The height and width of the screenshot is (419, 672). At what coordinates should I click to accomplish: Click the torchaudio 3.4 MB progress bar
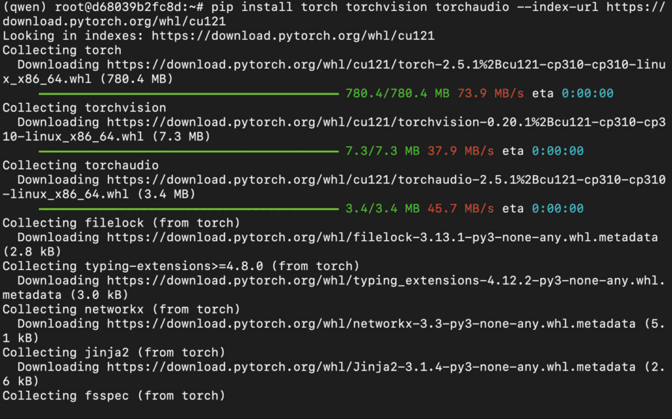(x=188, y=209)
